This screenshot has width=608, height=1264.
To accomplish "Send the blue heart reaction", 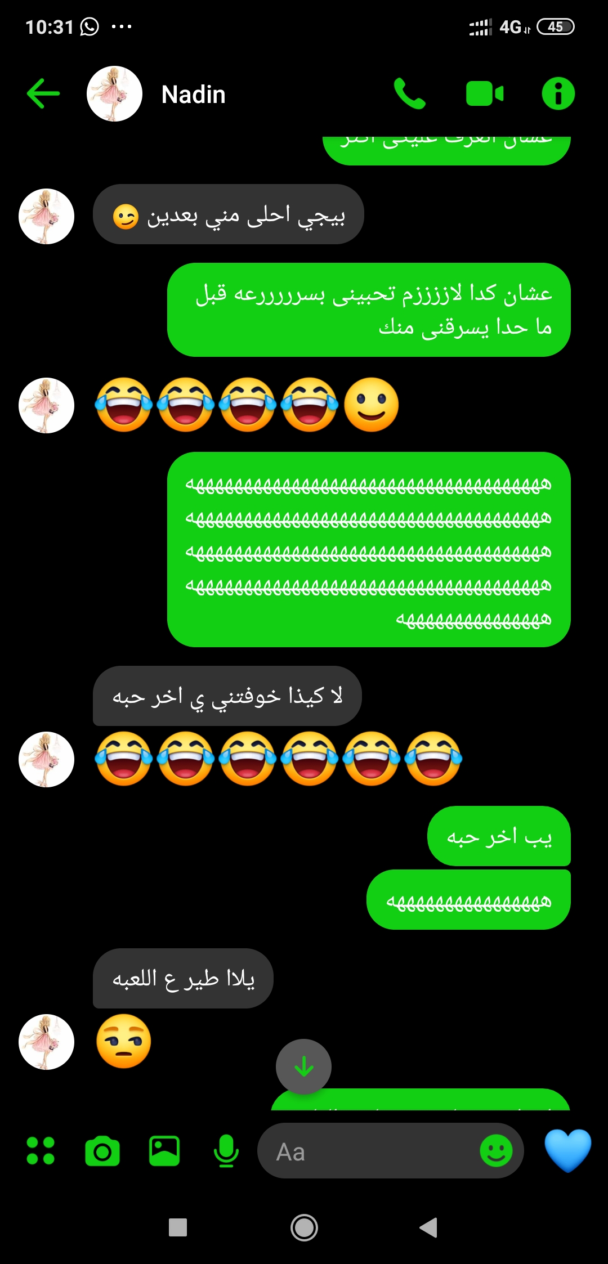I will 567,1150.
